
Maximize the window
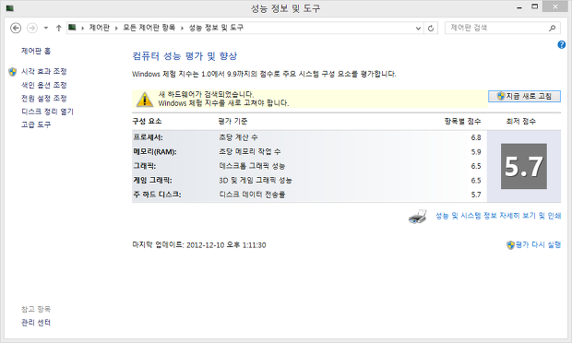pyautogui.click(x=534, y=6)
